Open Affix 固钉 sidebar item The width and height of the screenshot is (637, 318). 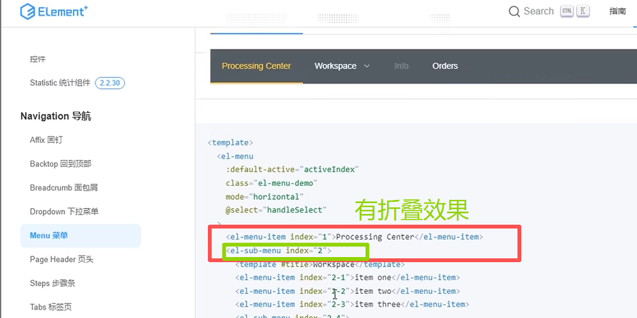[46, 140]
